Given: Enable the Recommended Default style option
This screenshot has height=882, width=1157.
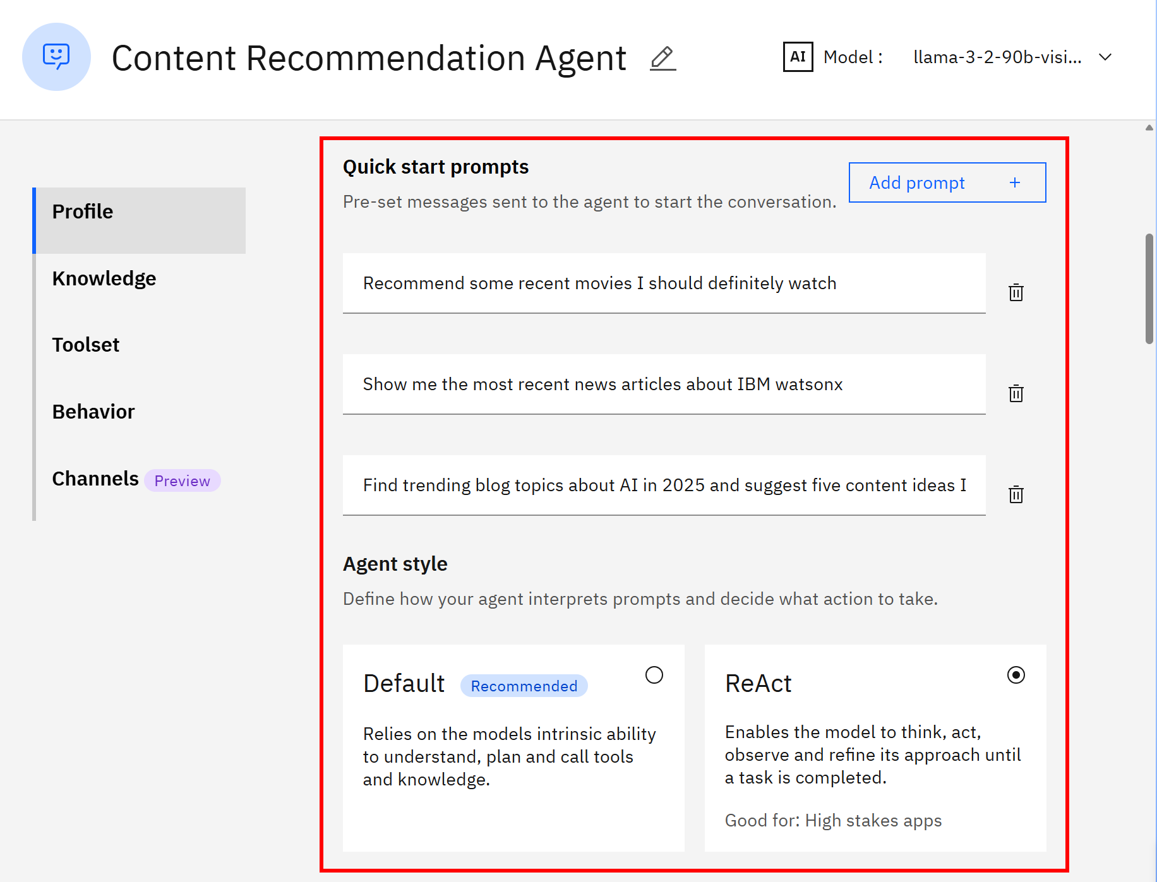Looking at the screenshot, I should pyautogui.click(x=654, y=675).
